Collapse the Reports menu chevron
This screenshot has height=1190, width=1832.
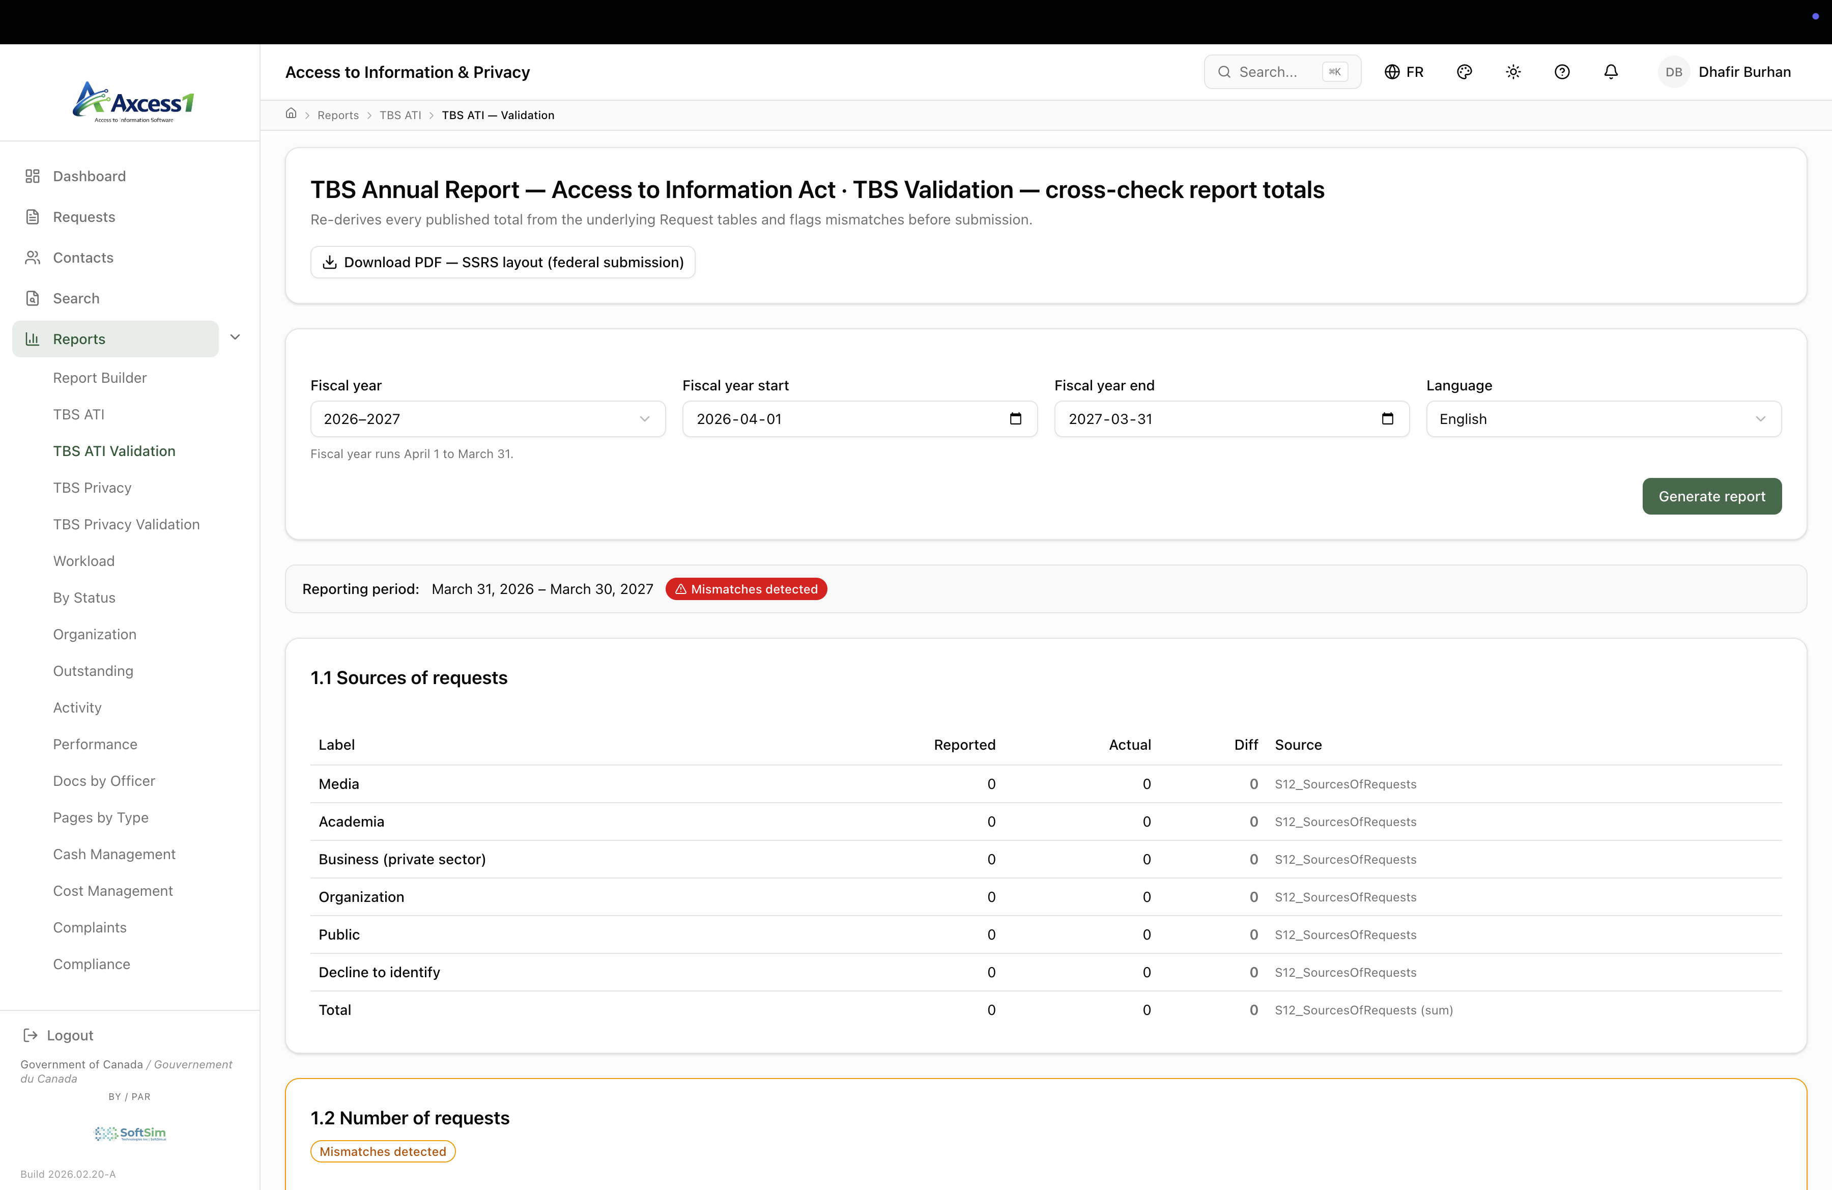(236, 337)
